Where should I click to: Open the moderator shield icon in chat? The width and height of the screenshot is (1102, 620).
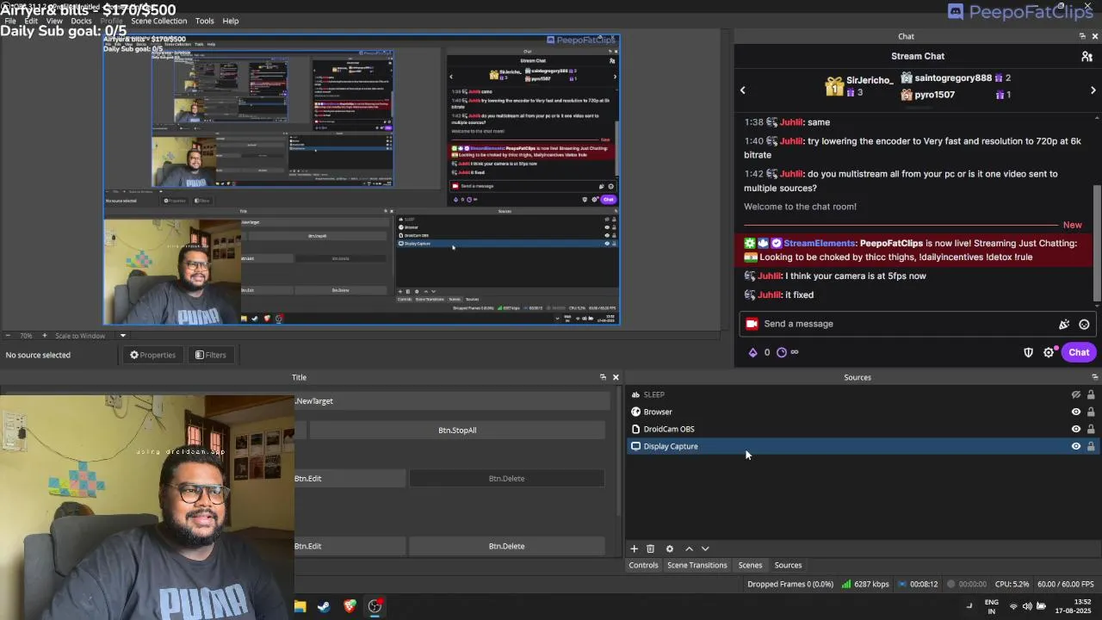tap(1028, 352)
